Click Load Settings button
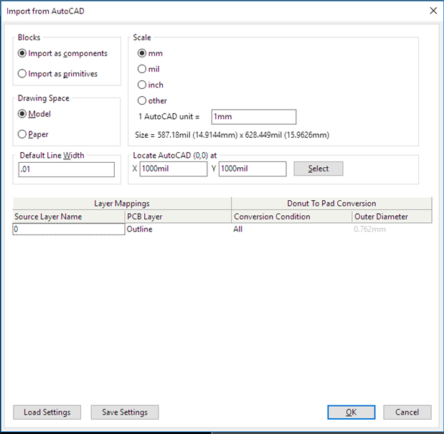Image resolution: width=444 pixels, height=434 pixels. (47, 412)
